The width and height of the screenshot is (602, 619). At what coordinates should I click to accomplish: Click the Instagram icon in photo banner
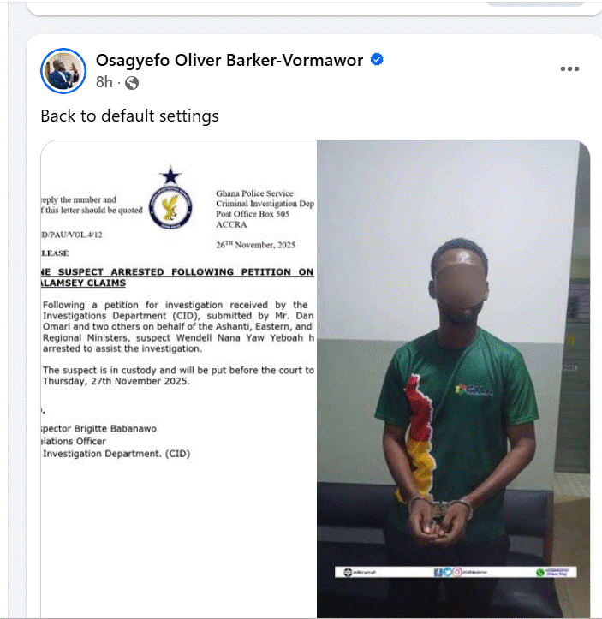pos(456,572)
